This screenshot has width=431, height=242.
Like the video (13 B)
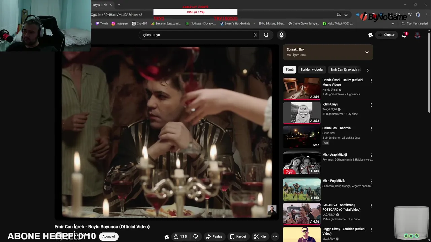click(180, 237)
